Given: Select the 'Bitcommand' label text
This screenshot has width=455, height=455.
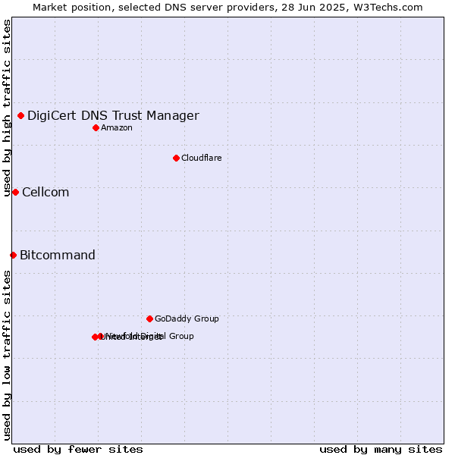Looking at the screenshot, I should coord(58,256).
